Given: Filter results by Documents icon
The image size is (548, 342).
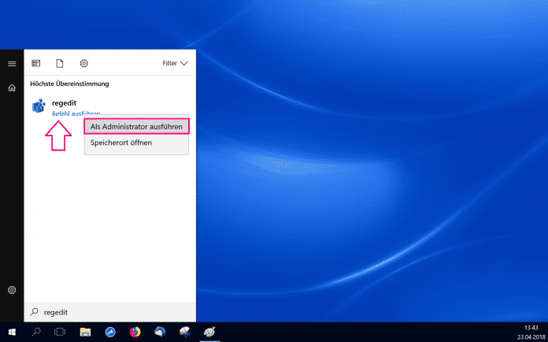Looking at the screenshot, I should click(59, 63).
